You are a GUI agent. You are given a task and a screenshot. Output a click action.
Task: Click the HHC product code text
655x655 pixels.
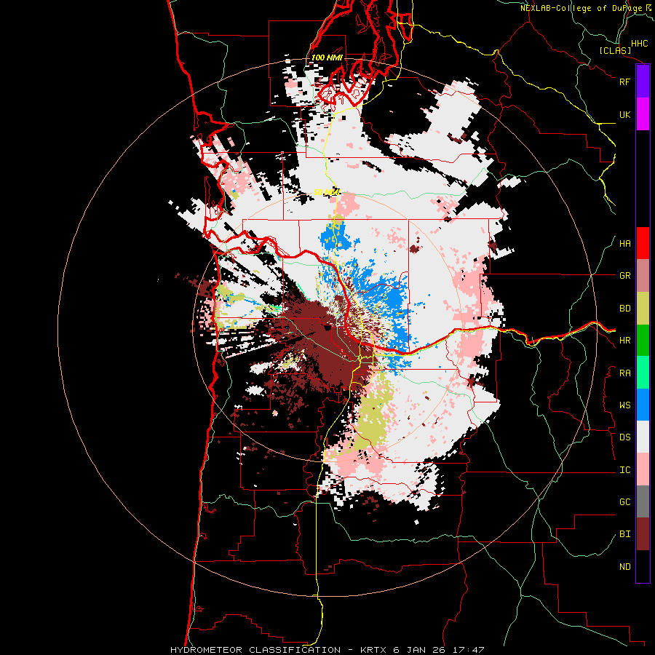pyautogui.click(x=639, y=44)
